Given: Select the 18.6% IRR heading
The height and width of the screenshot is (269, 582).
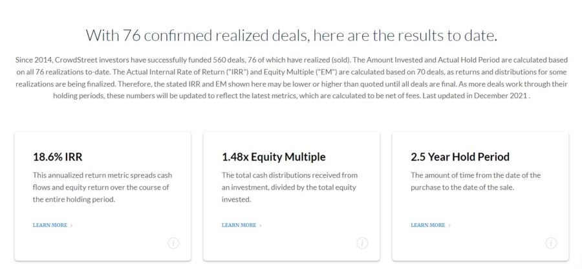Looking at the screenshot, I should coord(58,157).
